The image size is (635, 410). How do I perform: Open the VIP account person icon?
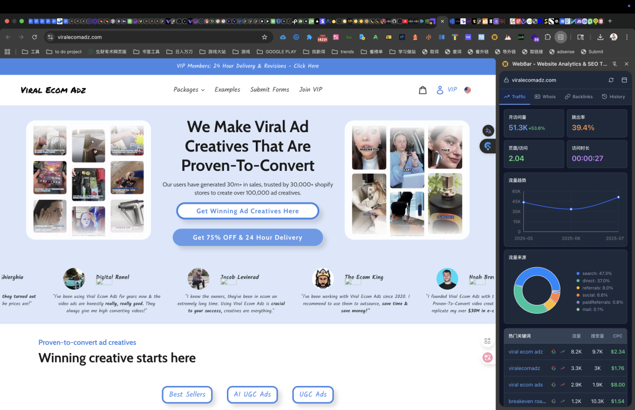tap(440, 90)
